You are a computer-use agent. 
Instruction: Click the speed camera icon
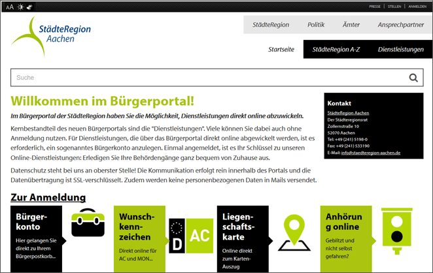point(397,231)
